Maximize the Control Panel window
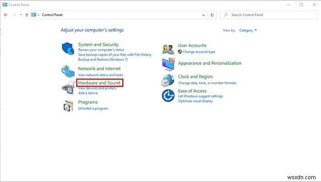 tap(301, 5)
